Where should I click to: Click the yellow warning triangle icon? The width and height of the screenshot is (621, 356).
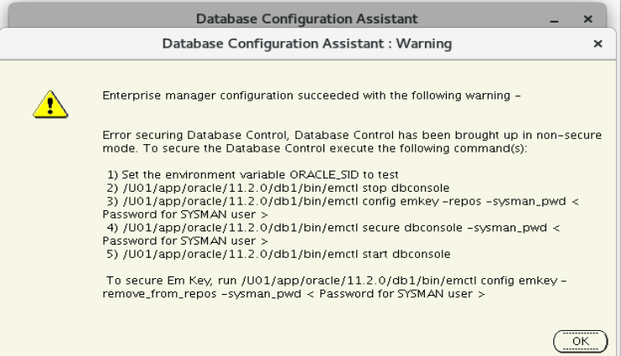pos(50,105)
